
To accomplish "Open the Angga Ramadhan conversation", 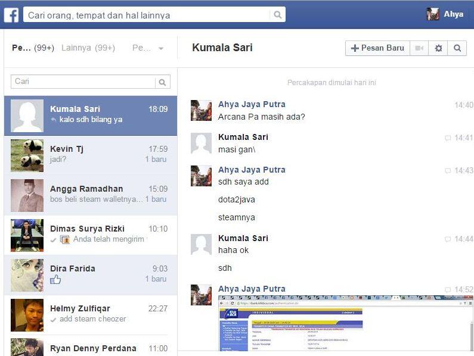I will pos(91,195).
